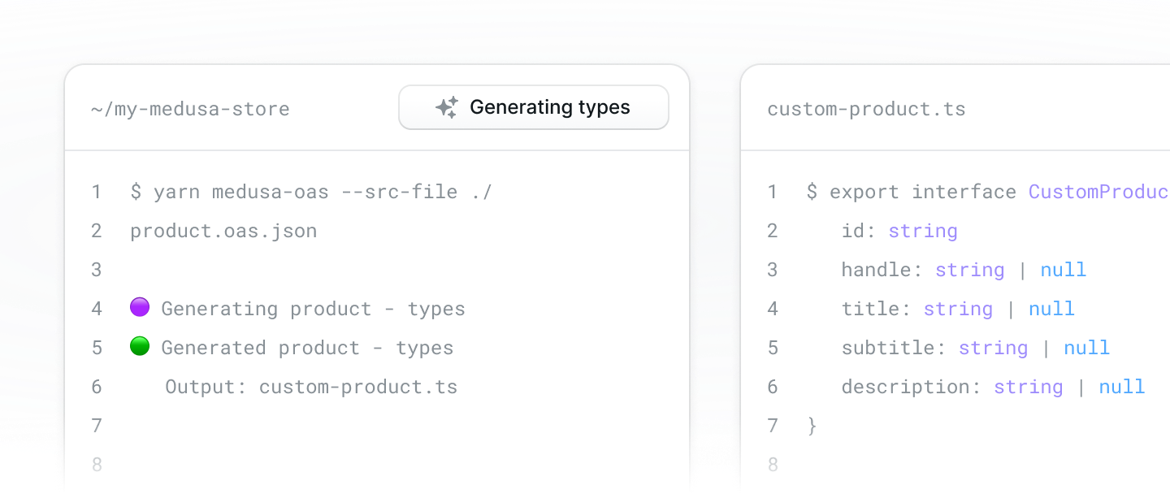
Task: Click the purple status dot on line 4
Action: (x=140, y=307)
